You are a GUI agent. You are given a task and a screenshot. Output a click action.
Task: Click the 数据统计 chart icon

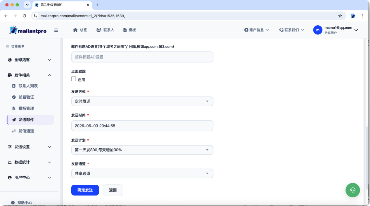pos(10,162)
